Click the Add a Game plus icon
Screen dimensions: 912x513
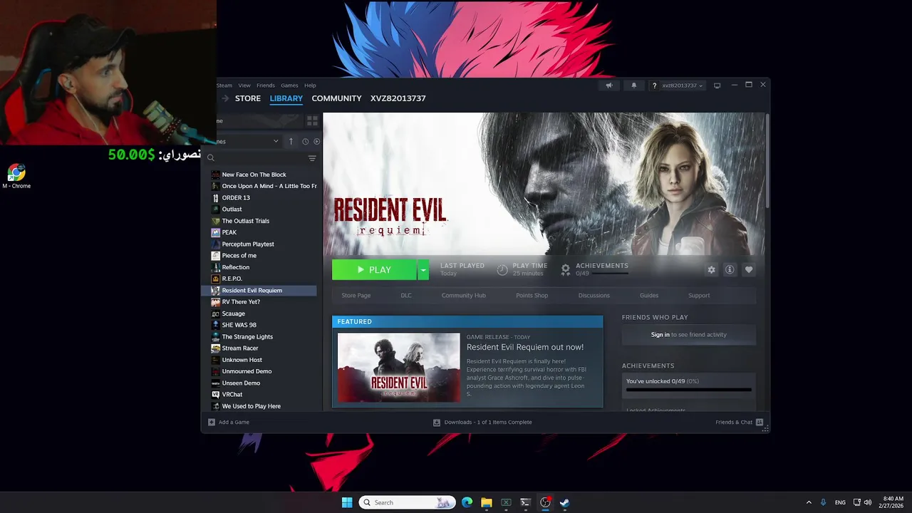pos(212,423)
